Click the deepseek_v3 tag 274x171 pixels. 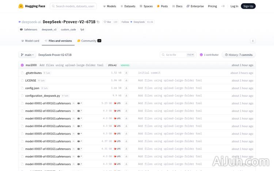(x=49, y=29)
